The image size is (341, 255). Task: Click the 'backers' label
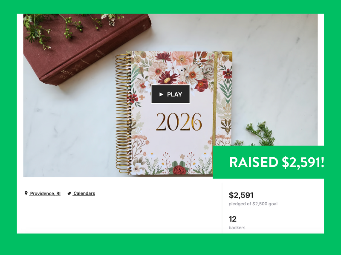coord(237,228)
